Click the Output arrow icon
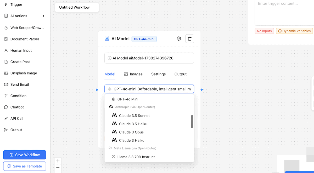Viewport: 314px width, 173px height. coord(6,130)
